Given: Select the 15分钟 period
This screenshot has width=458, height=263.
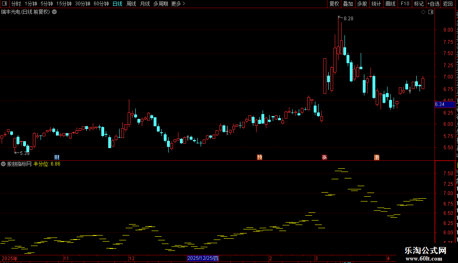Looking at the screenshot, I should tap(64, 4).
